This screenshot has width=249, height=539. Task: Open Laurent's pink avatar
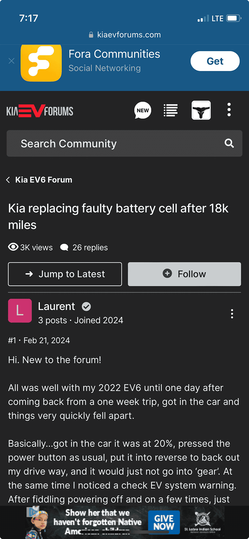pyautogui.click(x=20, y=311)
